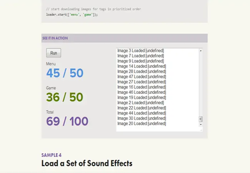Select the 'Image 44 Loaded [undefined]' log line

point(142,113)
